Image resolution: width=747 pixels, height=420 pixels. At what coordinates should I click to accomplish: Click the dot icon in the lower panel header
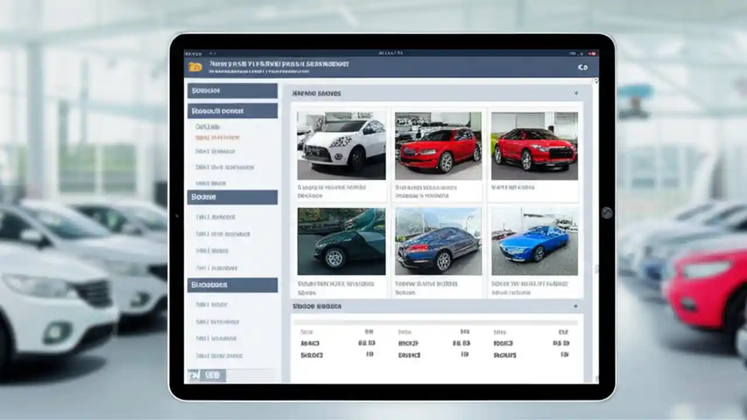coord(574,306)
